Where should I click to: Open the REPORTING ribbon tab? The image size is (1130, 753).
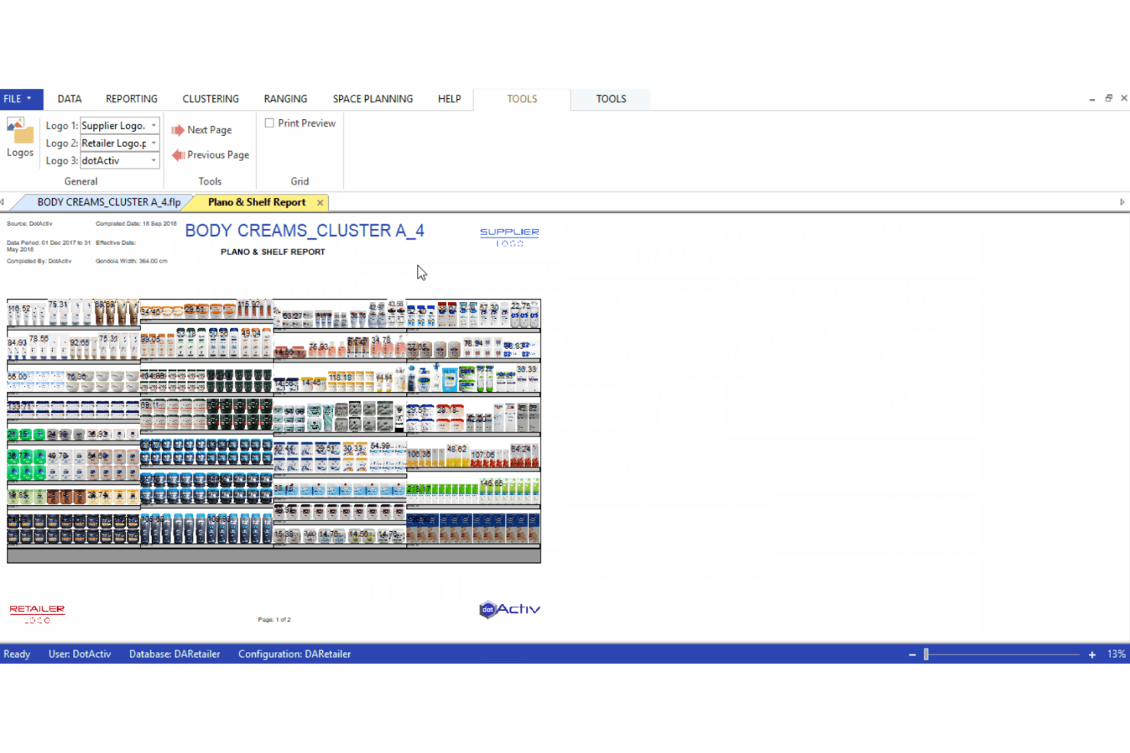pyautogui.click(x=131, y=98)
